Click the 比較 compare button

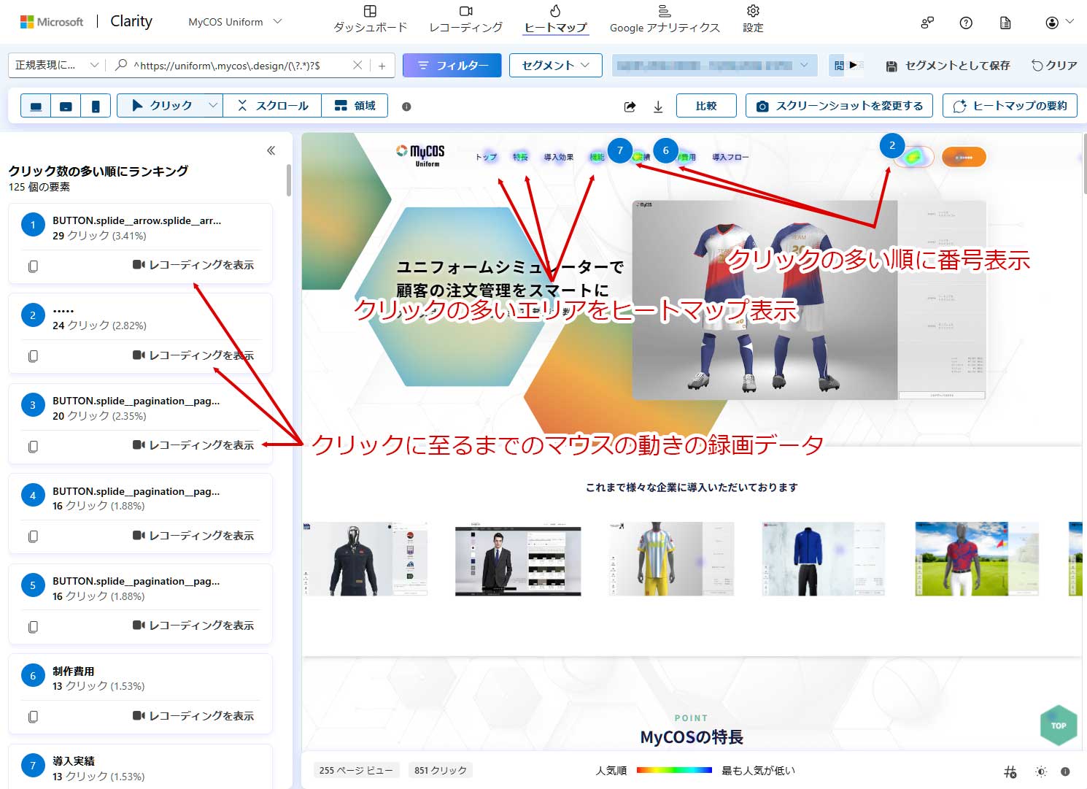click(706, 106)
